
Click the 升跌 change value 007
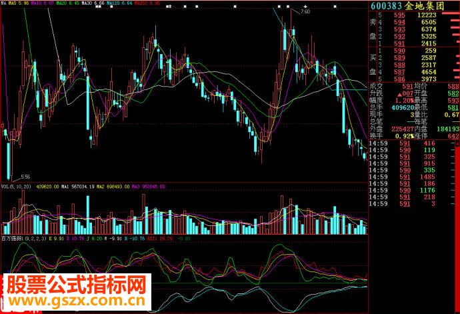click(407, 93)
